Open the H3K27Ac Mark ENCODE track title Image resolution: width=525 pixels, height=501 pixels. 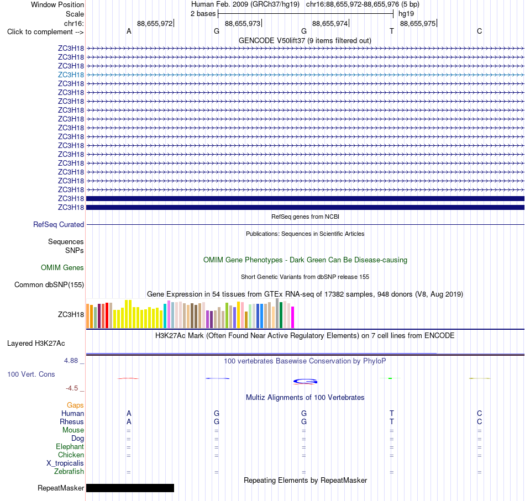coord(305,336)
